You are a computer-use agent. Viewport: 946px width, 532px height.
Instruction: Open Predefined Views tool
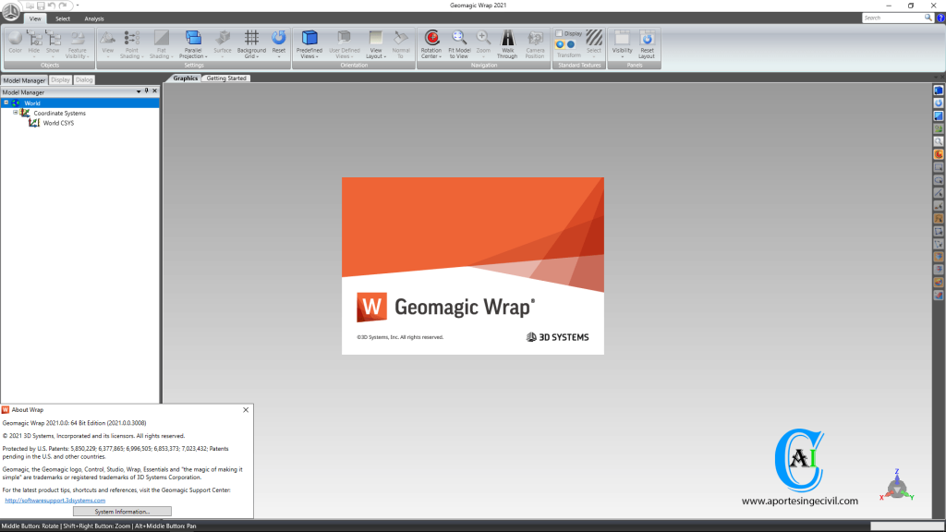tap(309, 42)
